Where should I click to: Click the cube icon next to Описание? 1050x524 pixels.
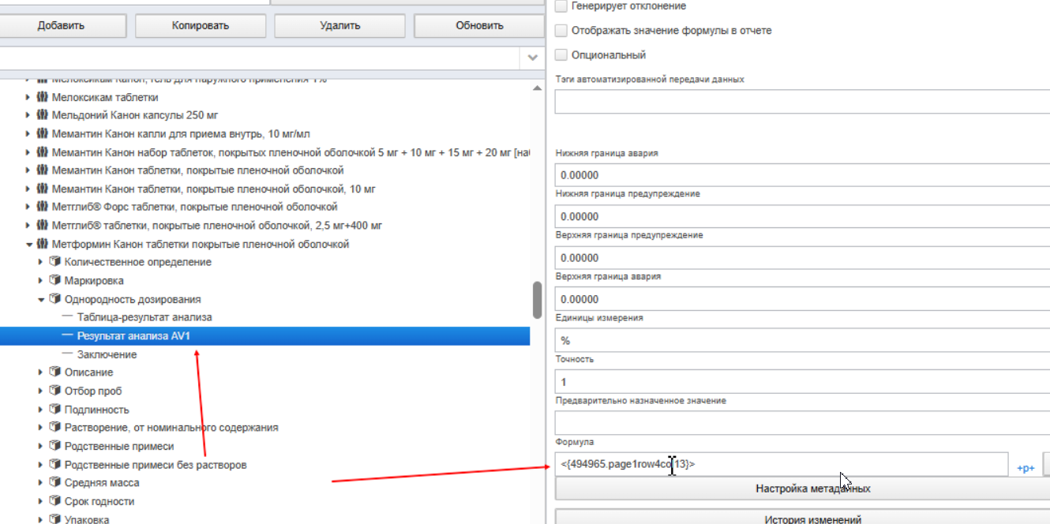[x=55, y=372]
